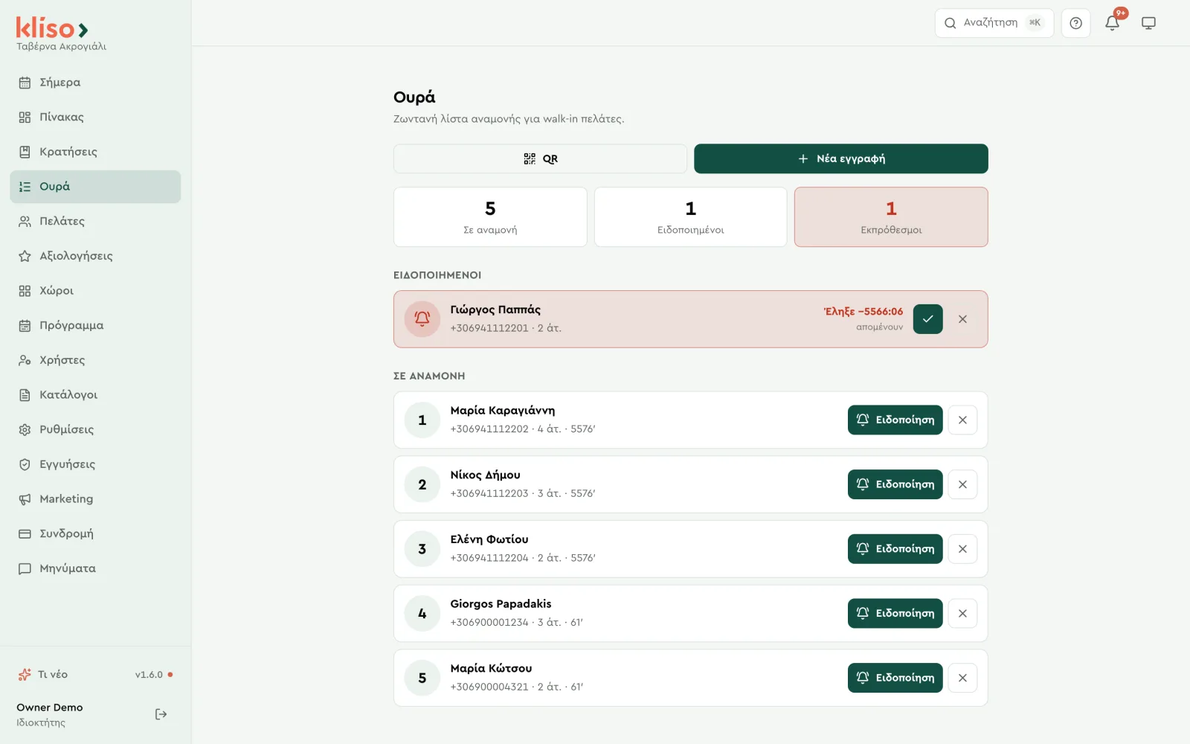This screenshot has height=744, width=1190.
Task: Click the Μαρία Κώτσου name
Action: 491,668
